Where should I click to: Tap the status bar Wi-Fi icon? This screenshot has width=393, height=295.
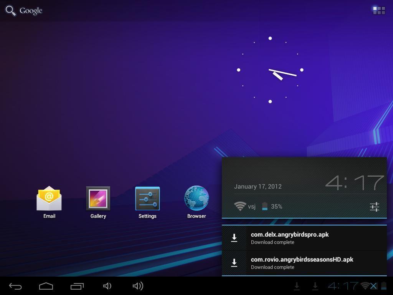click(x=365, y=286)
